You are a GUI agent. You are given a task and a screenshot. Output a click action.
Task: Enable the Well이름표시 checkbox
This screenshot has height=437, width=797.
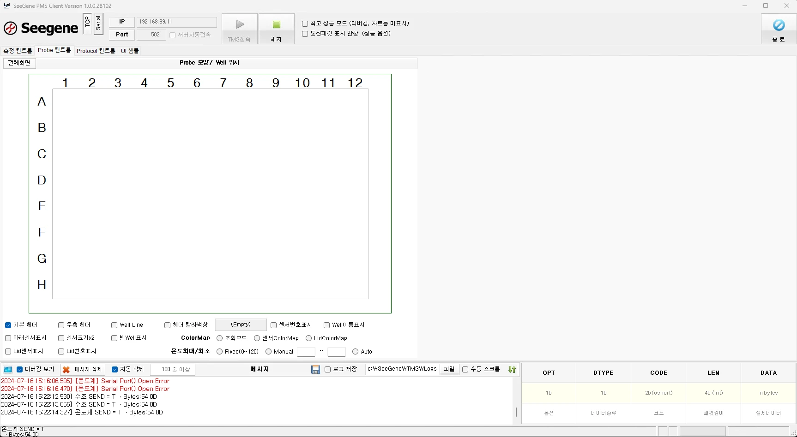coord(326,325)
